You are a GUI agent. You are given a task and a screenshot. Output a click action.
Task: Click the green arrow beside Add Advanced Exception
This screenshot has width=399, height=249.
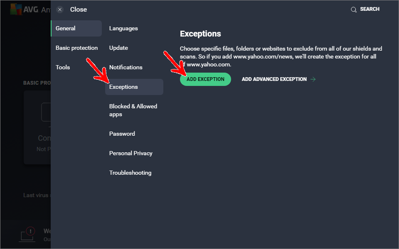(313, 79)
